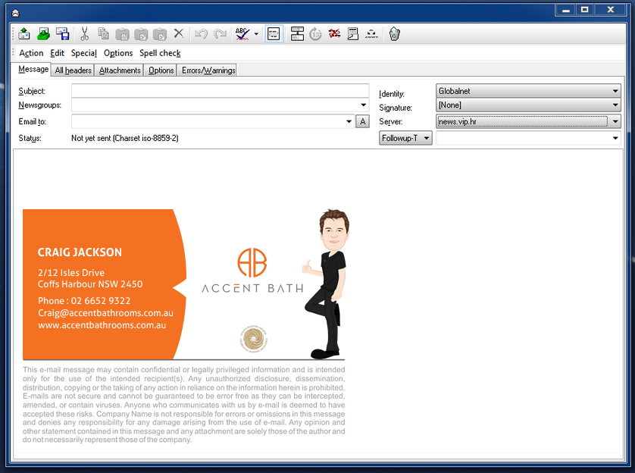This screenshot has width=635, height=473.
Task: Copy text using the two-pages icon
Action: (103, 33)
